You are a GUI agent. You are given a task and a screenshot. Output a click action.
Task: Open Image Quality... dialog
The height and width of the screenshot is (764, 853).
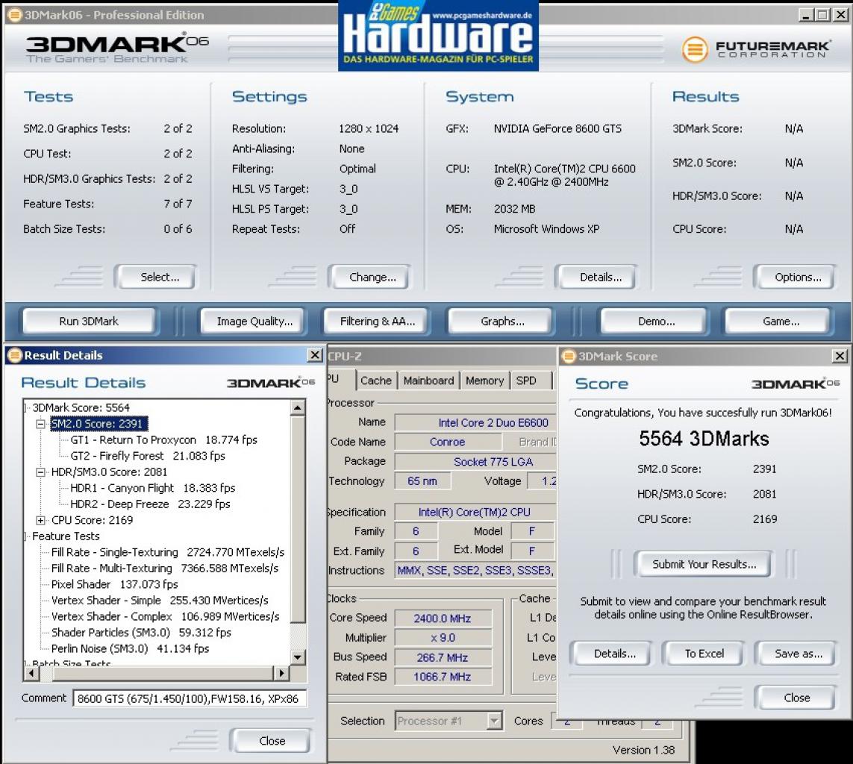[x=254, y=322]
